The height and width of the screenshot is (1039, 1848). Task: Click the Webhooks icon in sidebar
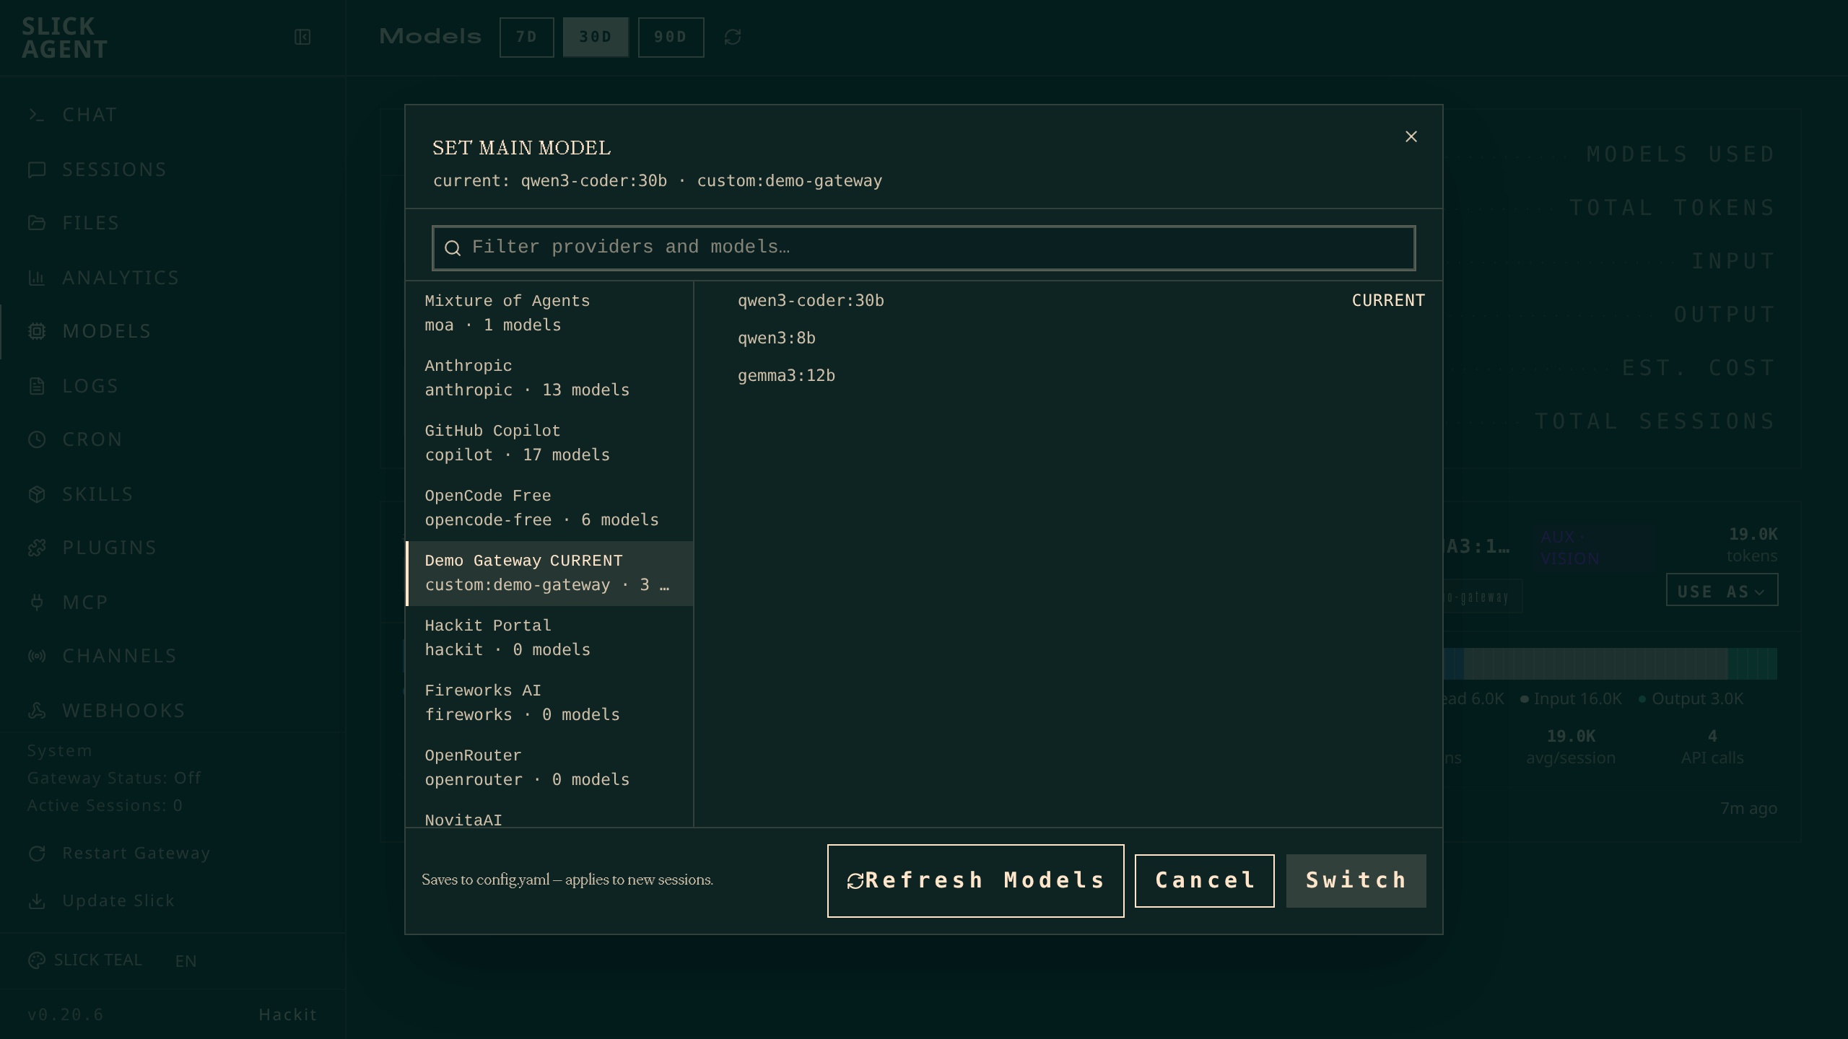(x=37, y=710)
